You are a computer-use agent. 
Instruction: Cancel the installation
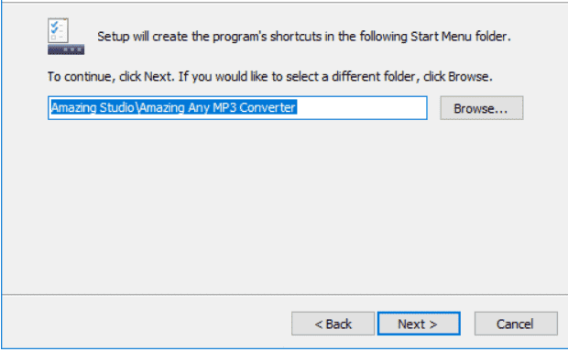[x=516, y=324]
